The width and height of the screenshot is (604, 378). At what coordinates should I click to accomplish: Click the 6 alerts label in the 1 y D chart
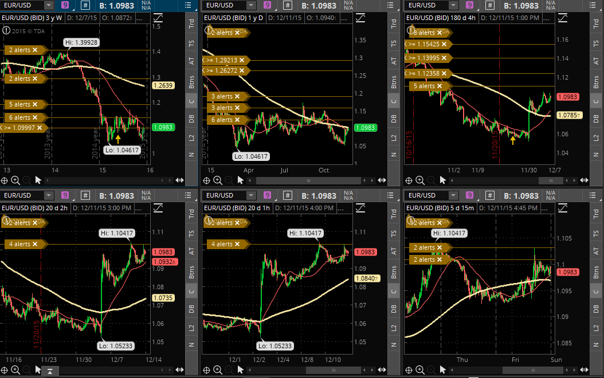click(x=222, y=120)
